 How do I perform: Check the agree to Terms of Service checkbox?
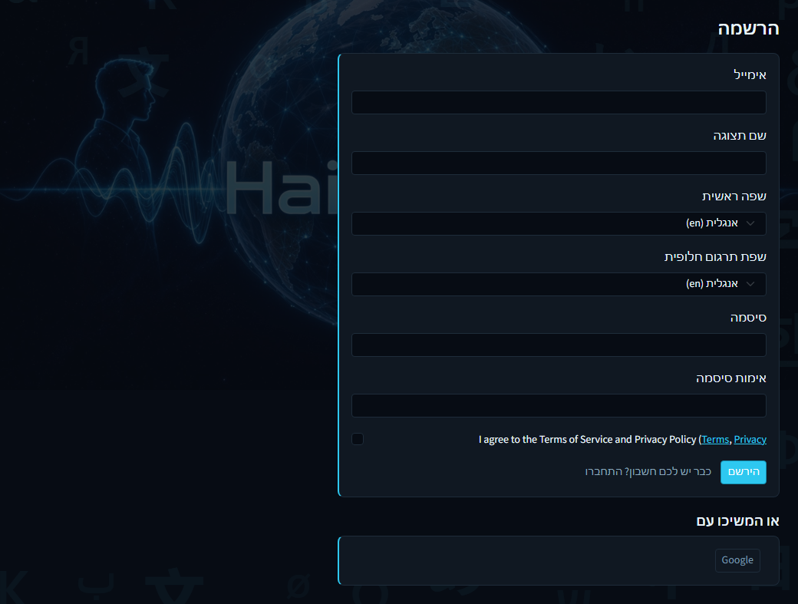(358, 439)
